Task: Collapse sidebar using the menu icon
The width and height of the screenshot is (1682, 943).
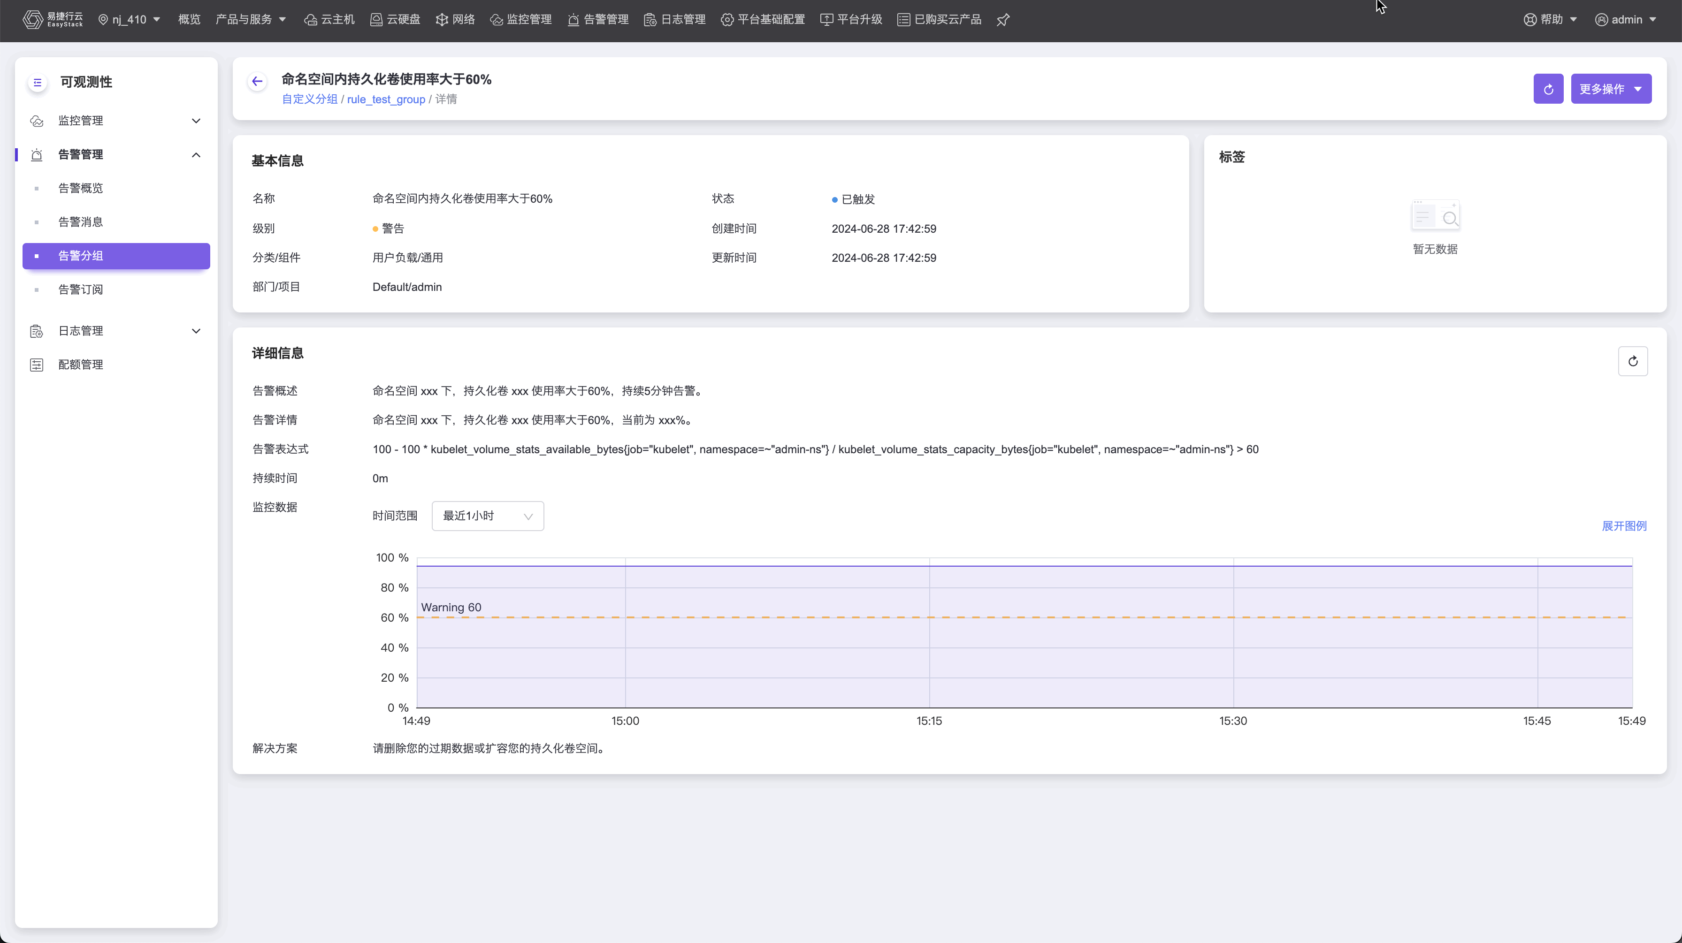Action: [37, 82]
